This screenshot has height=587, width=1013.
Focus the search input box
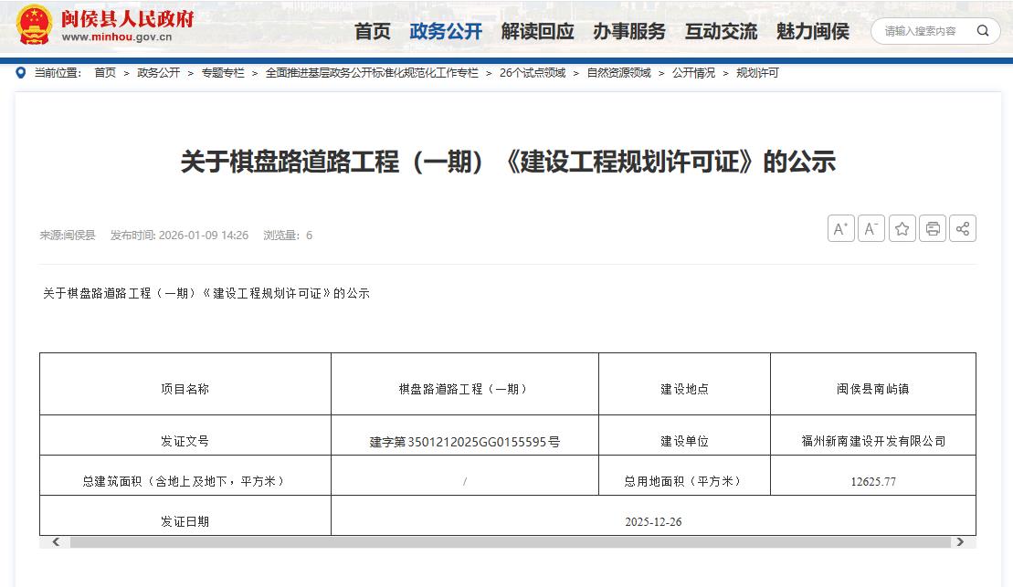[921, 30]
